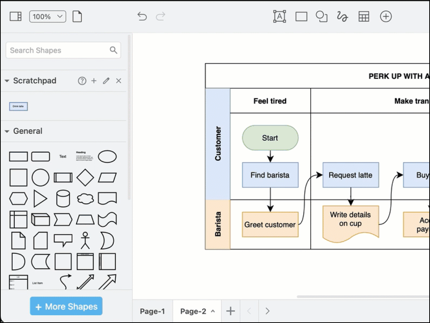The width and height of the screenshot is (430, 323).
Task: Edit the Scratchpad with pencil icon
Action: pyautogui.click(x=106, y=81)
